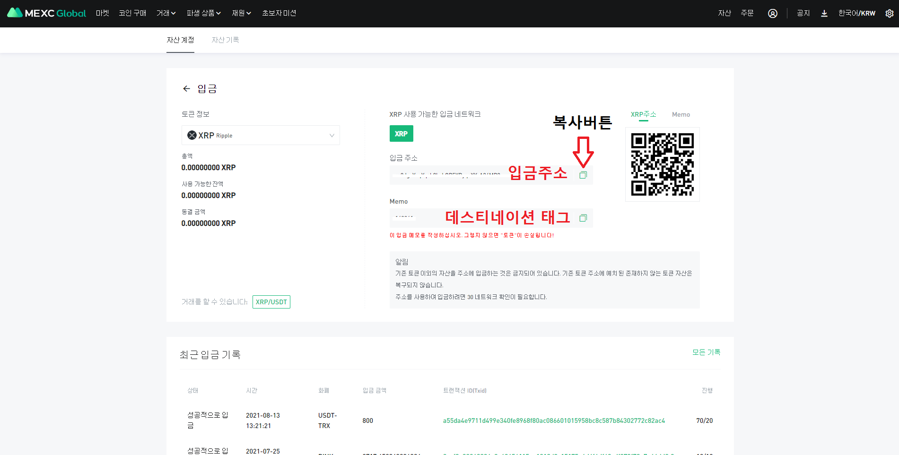Expand the 재원 menu
This screenshot has width=899, height=455.
(x=241, y=13)
